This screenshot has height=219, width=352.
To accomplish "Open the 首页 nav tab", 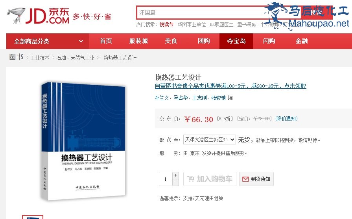I will (x=106, y=41).
